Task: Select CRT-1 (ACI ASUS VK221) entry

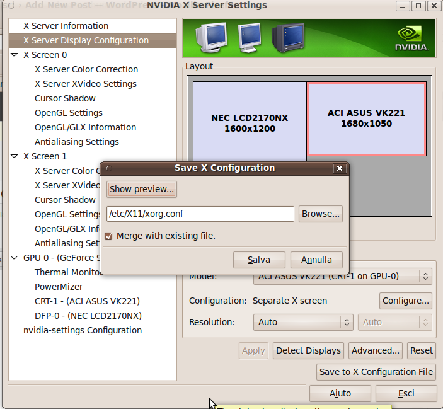Action: click(x=87, y=301)
